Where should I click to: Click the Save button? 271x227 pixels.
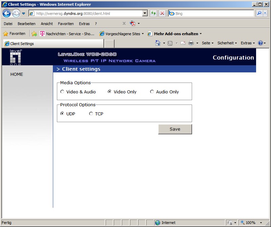175,129
